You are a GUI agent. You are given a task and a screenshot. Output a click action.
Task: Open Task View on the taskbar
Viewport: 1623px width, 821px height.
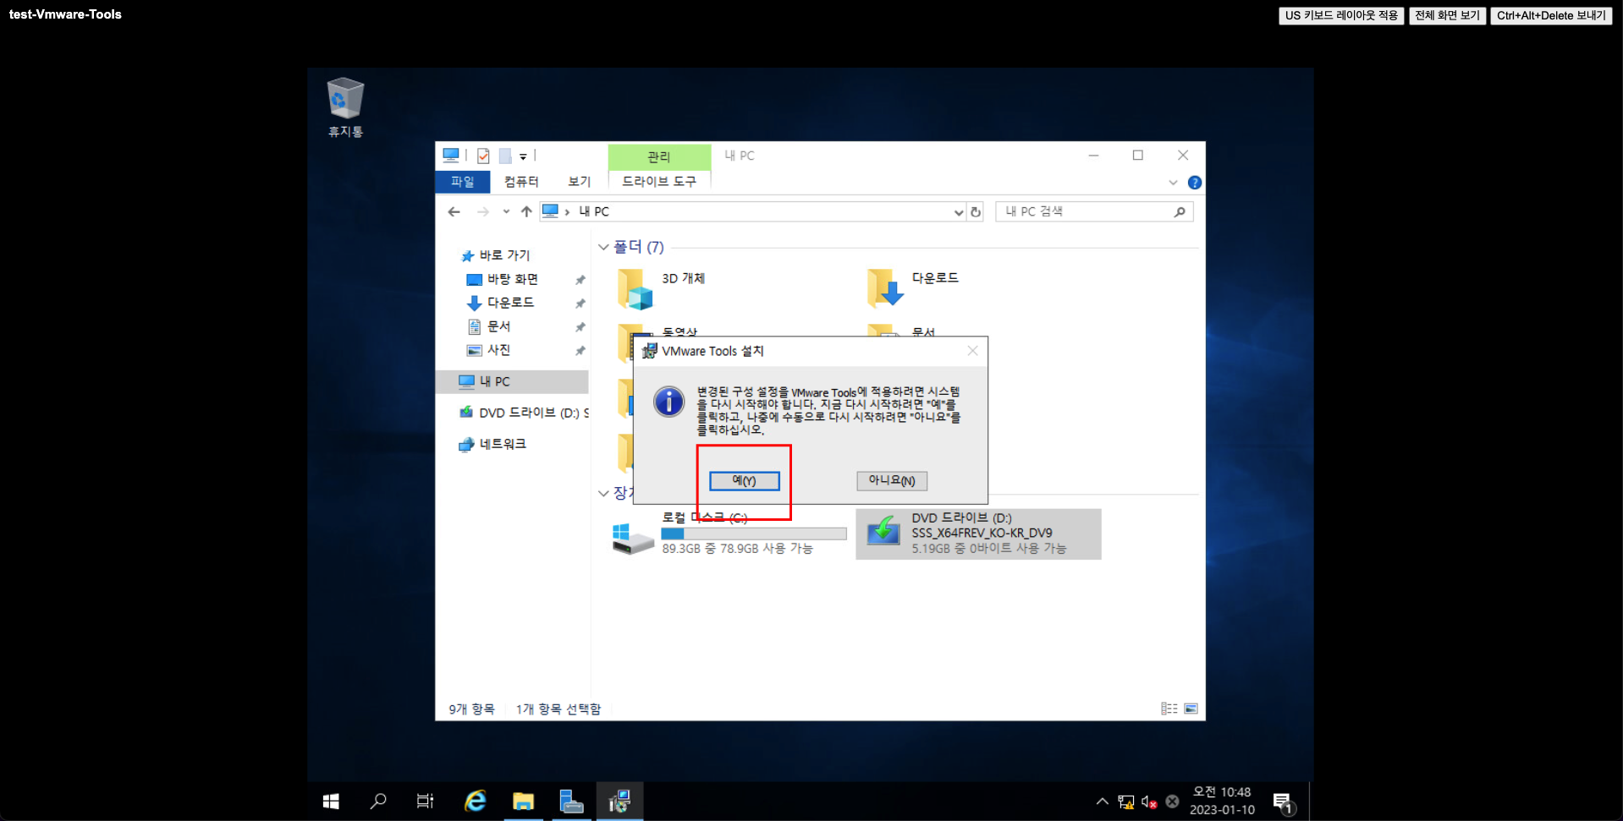tap(425, 801)
